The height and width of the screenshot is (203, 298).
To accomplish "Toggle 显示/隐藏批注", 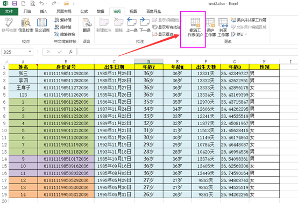I will click(167, 20).
